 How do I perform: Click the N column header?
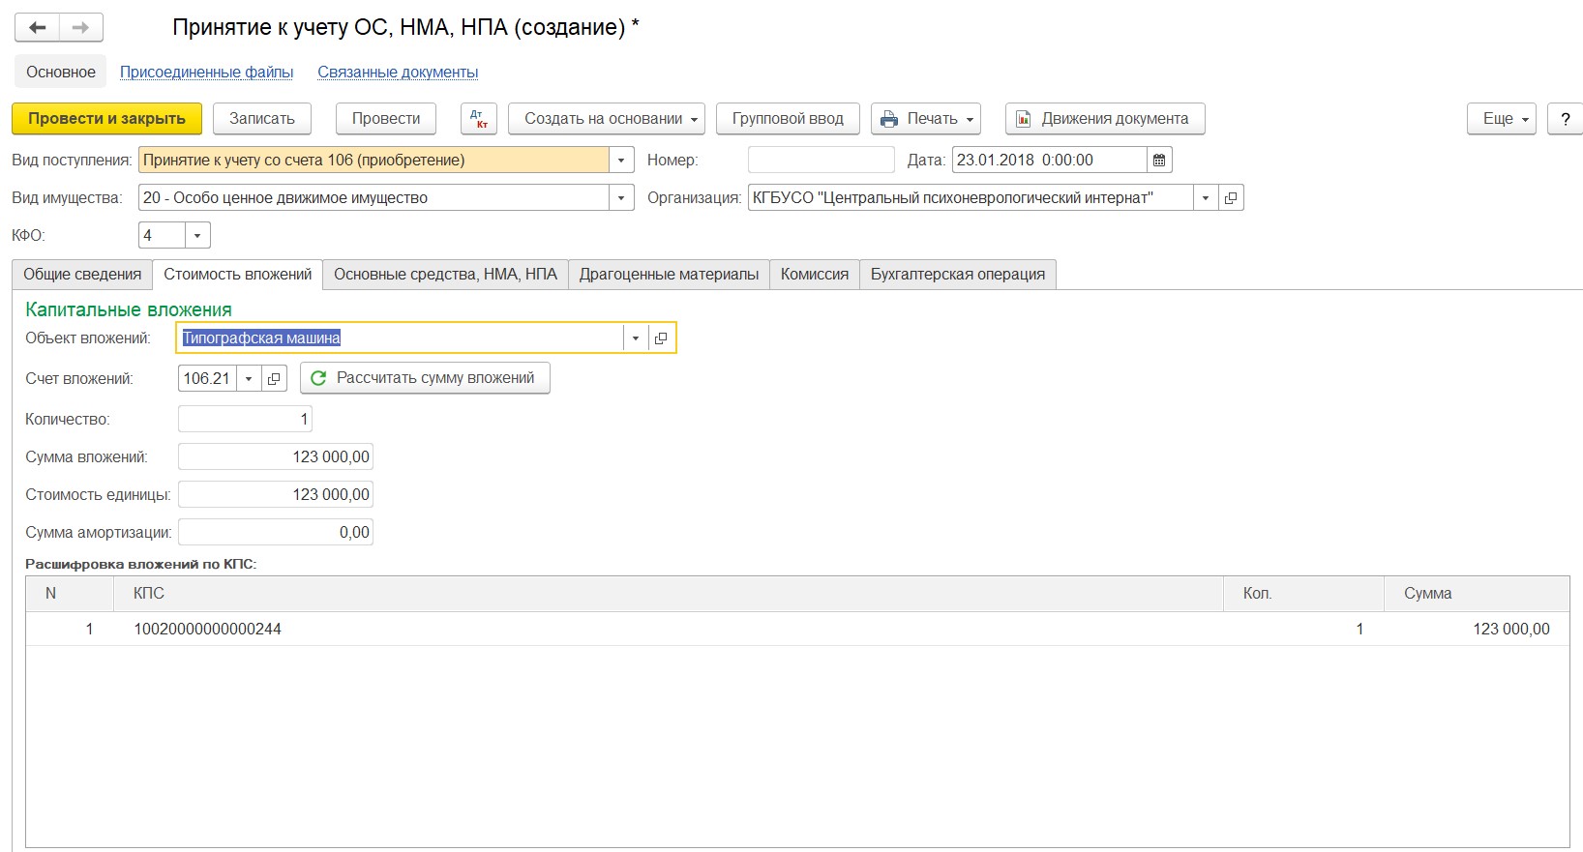71,594
